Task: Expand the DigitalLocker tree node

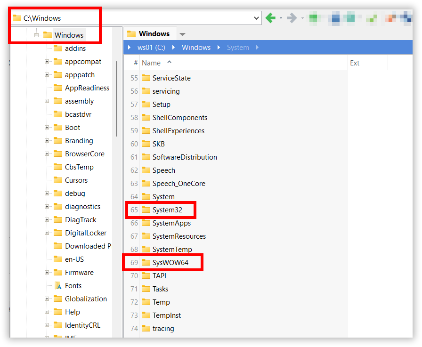Action: click(x=47, y=233)
